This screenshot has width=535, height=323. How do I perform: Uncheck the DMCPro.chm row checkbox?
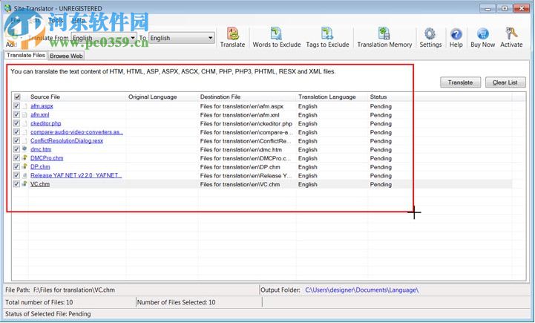click(x=16, y=157)
